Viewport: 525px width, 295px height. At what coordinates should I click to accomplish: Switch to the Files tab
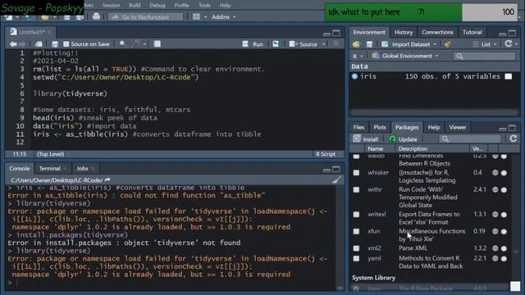pos(358,127)
